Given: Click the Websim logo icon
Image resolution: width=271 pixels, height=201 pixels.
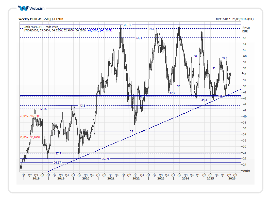Looking at the screenshot, I should [24, 8].
